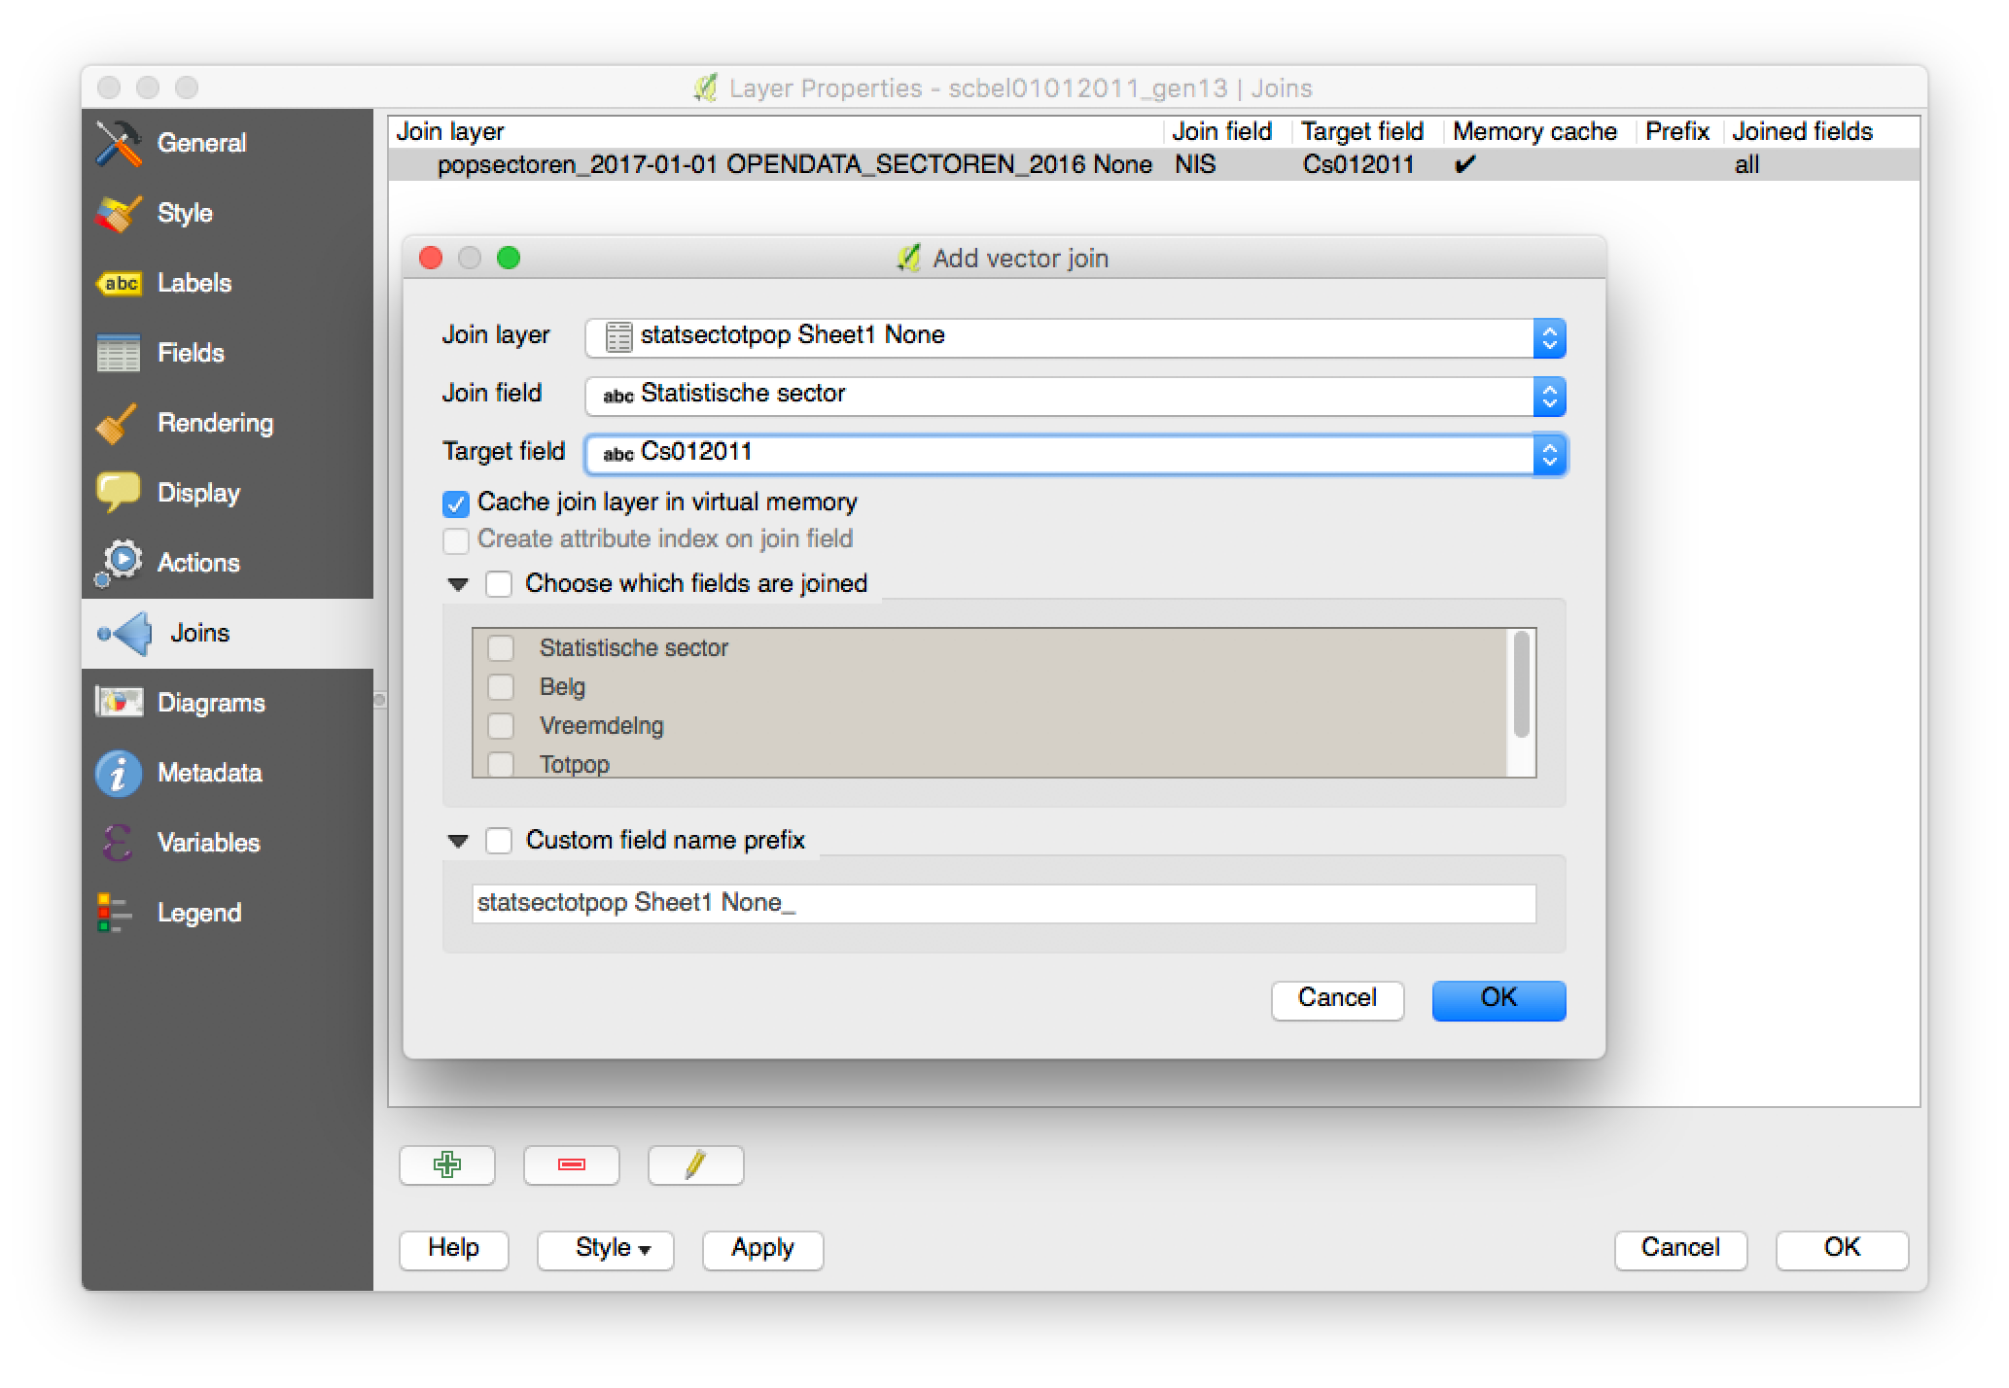Screen dimensions: 2009x1388
Task: Open the Actions gear icon
Action: pos(119,563)
